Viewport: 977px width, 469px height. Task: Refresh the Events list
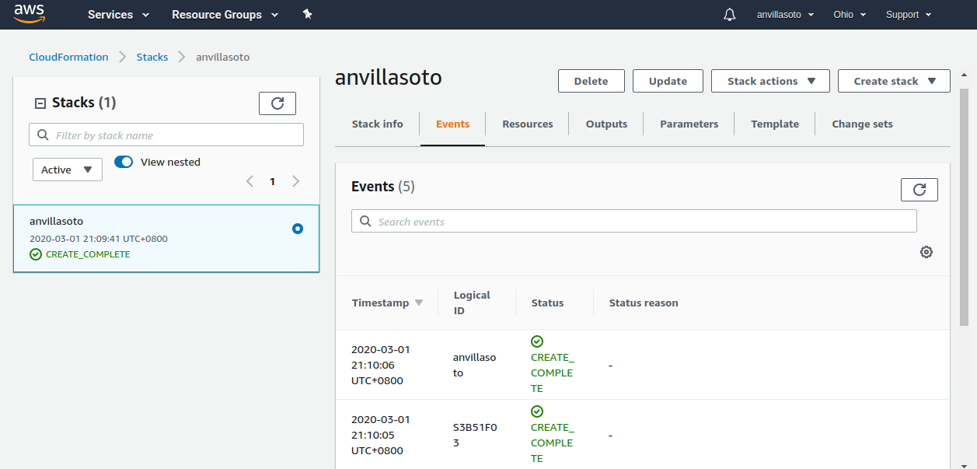919,190
